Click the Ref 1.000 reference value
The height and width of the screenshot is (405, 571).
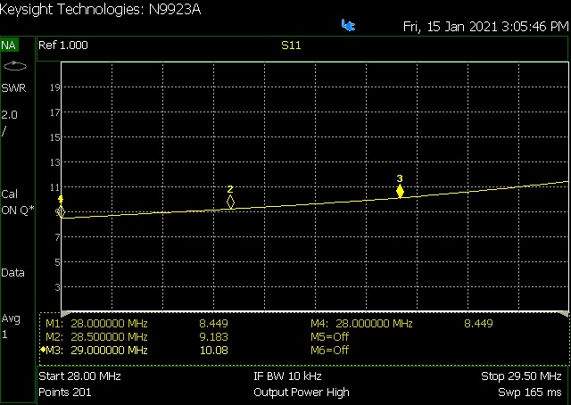[x=63, y=45]
